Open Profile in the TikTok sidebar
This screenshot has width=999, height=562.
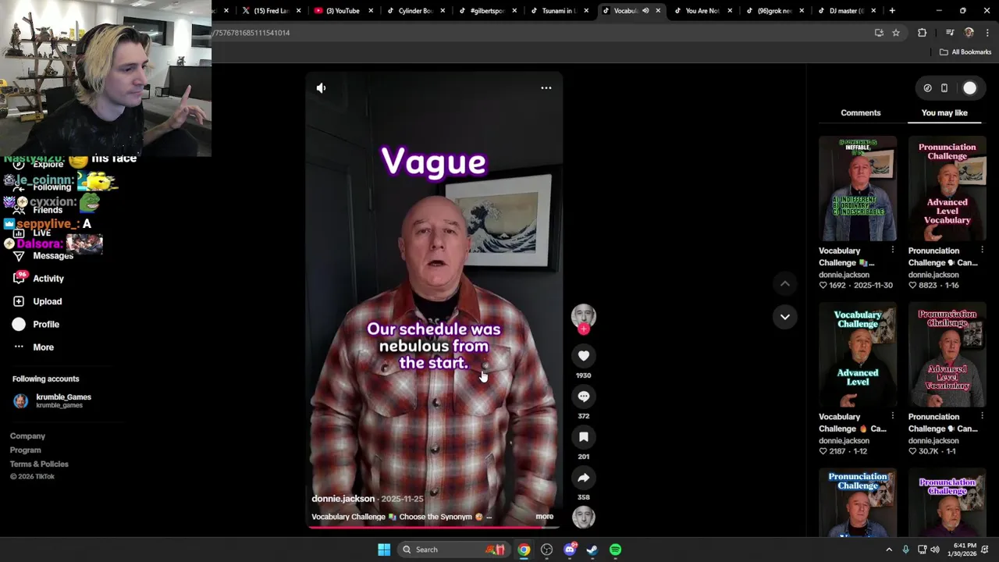(x=35, y=324)
